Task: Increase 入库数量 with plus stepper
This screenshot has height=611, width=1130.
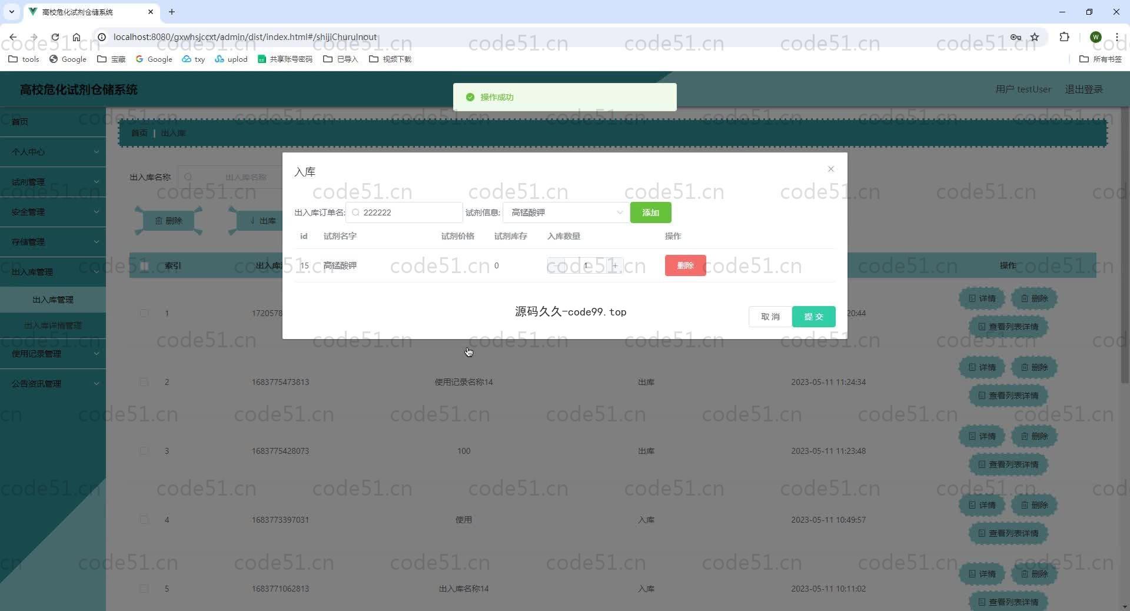Action: tap(615, 265)
